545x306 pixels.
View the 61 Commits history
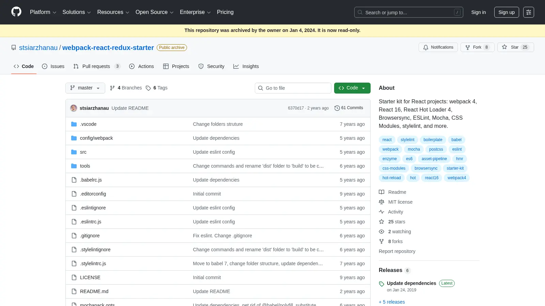click(349, 108)
